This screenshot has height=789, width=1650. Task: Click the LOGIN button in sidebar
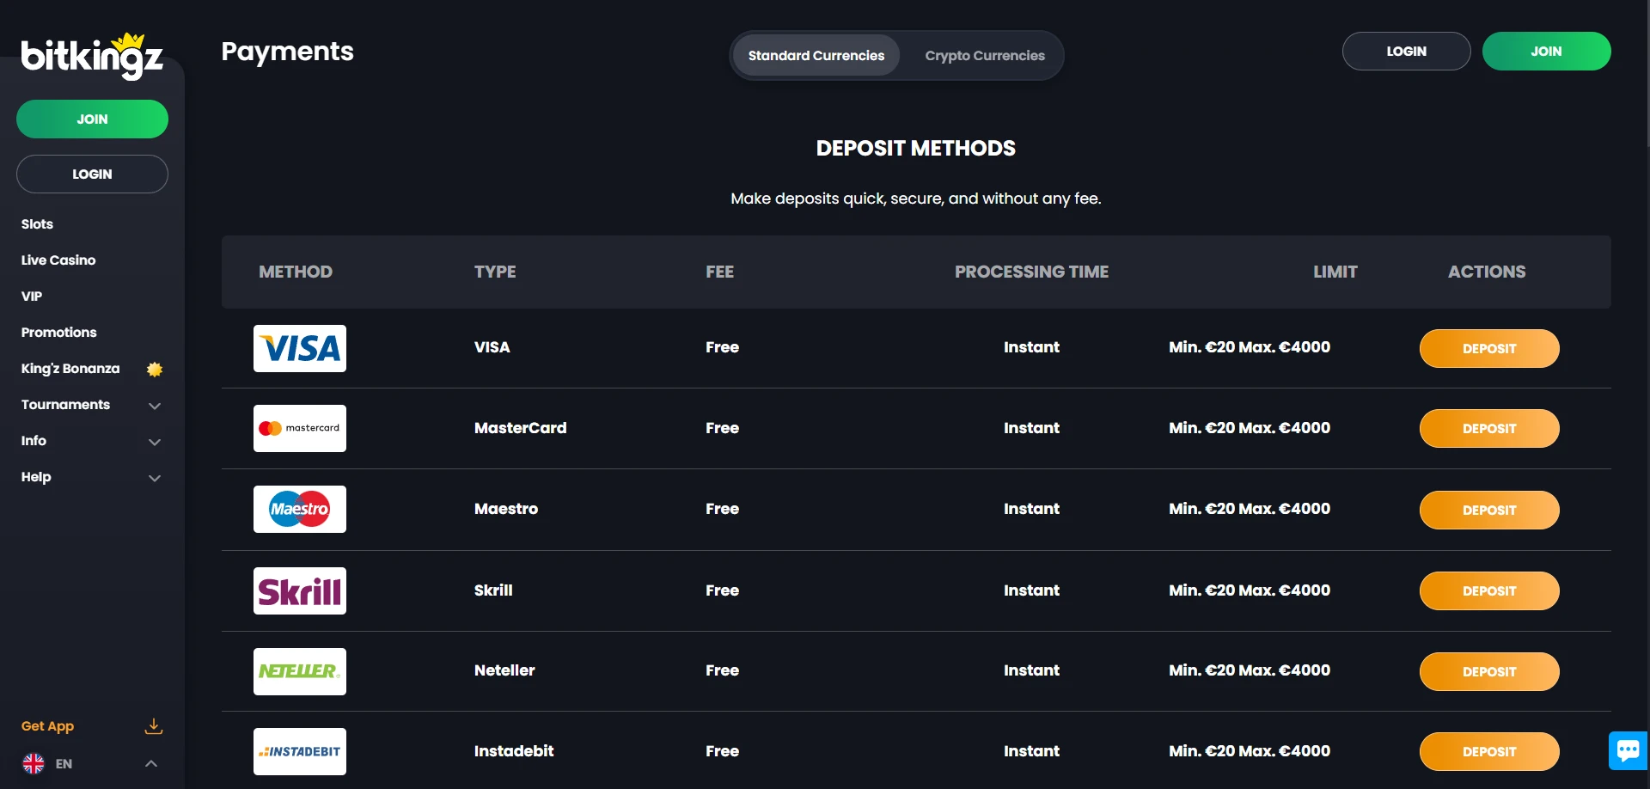(92, 174)
